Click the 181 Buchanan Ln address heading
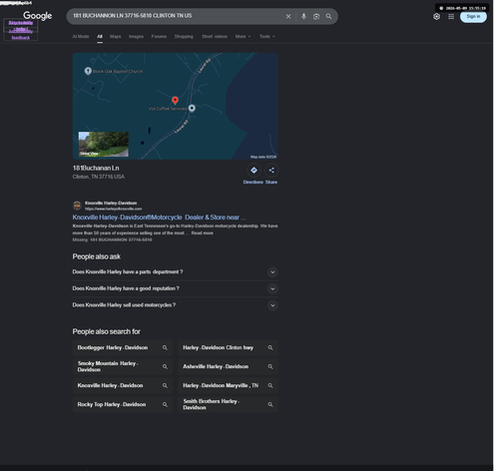Viewport: 499px width, 471px height. click(x=96, y=168)
